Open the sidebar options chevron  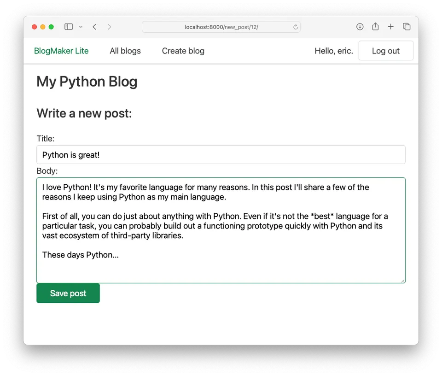tap(81, 27)
